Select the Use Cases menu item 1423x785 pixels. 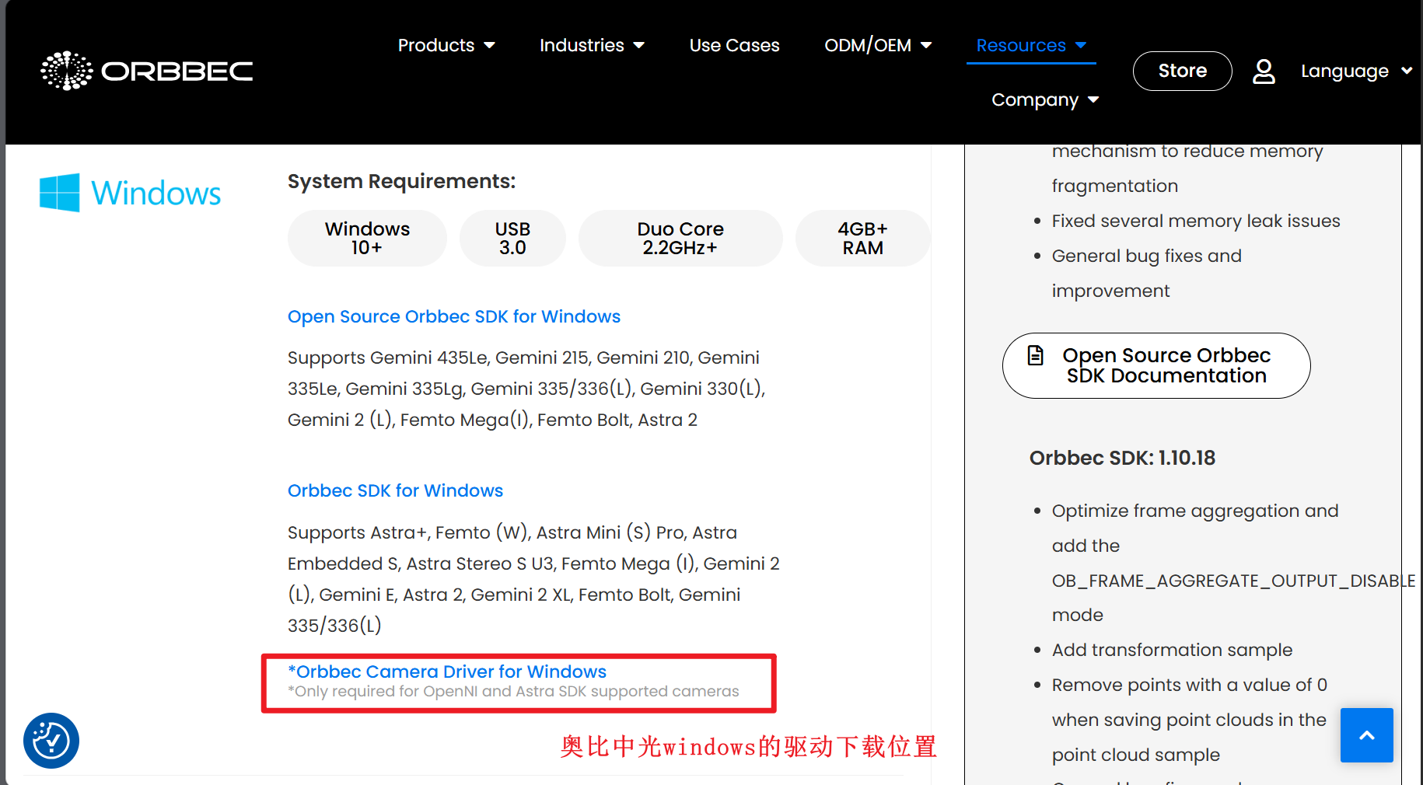tap(734, 45)
